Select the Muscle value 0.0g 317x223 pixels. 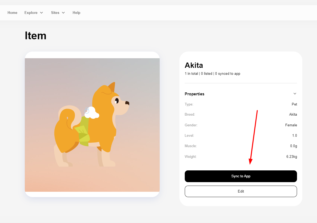point(294,146)
